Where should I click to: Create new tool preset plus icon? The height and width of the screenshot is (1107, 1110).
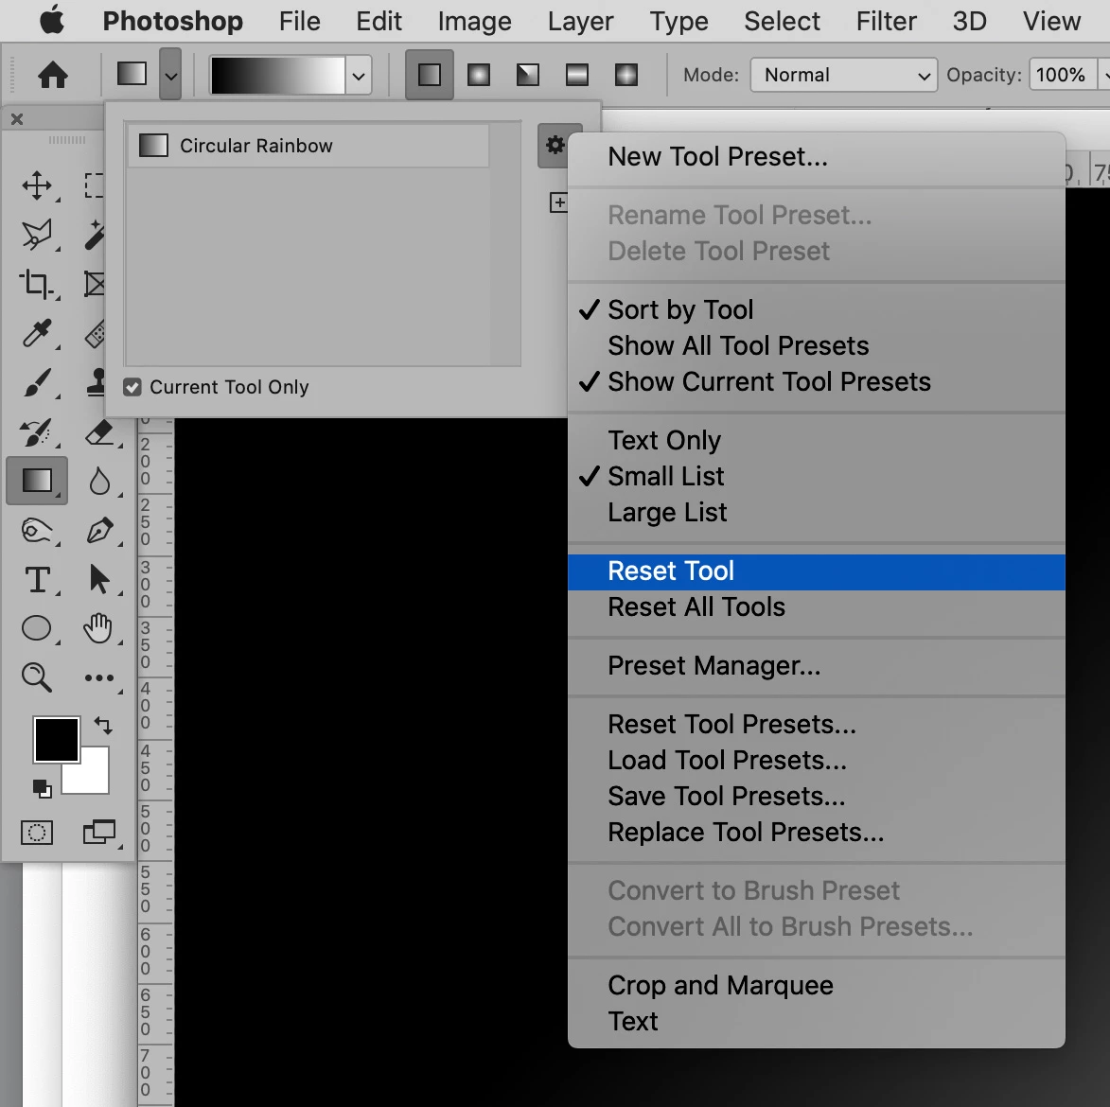558,202
